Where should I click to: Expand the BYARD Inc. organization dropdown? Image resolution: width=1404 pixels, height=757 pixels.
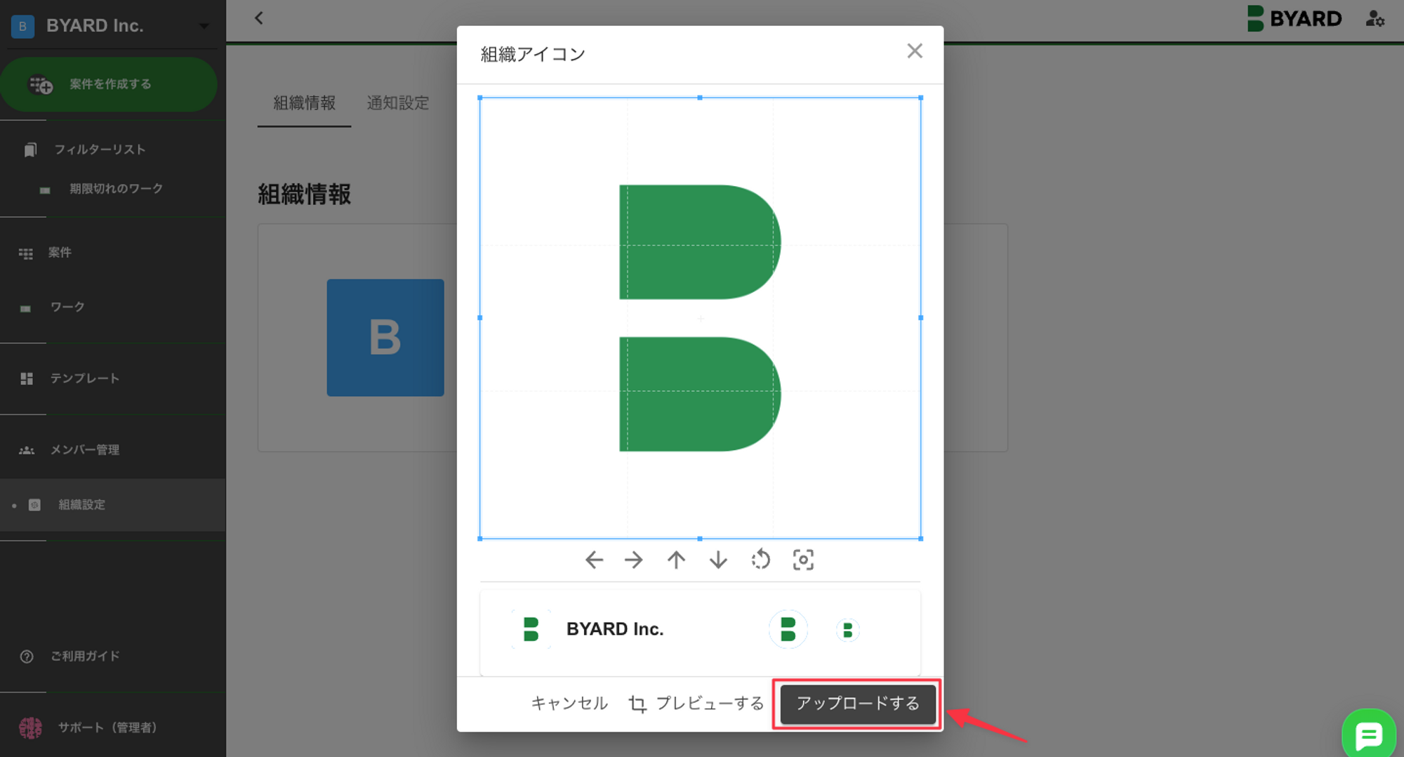click(204, 26)
